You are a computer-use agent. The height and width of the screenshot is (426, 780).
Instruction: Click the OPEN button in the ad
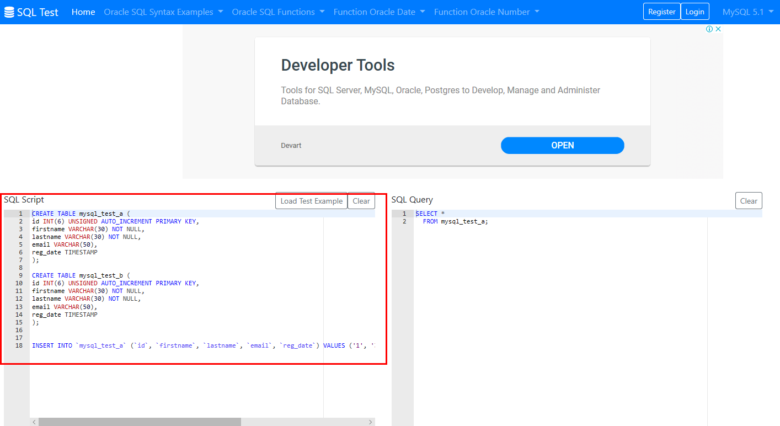(x=563, y=146)
